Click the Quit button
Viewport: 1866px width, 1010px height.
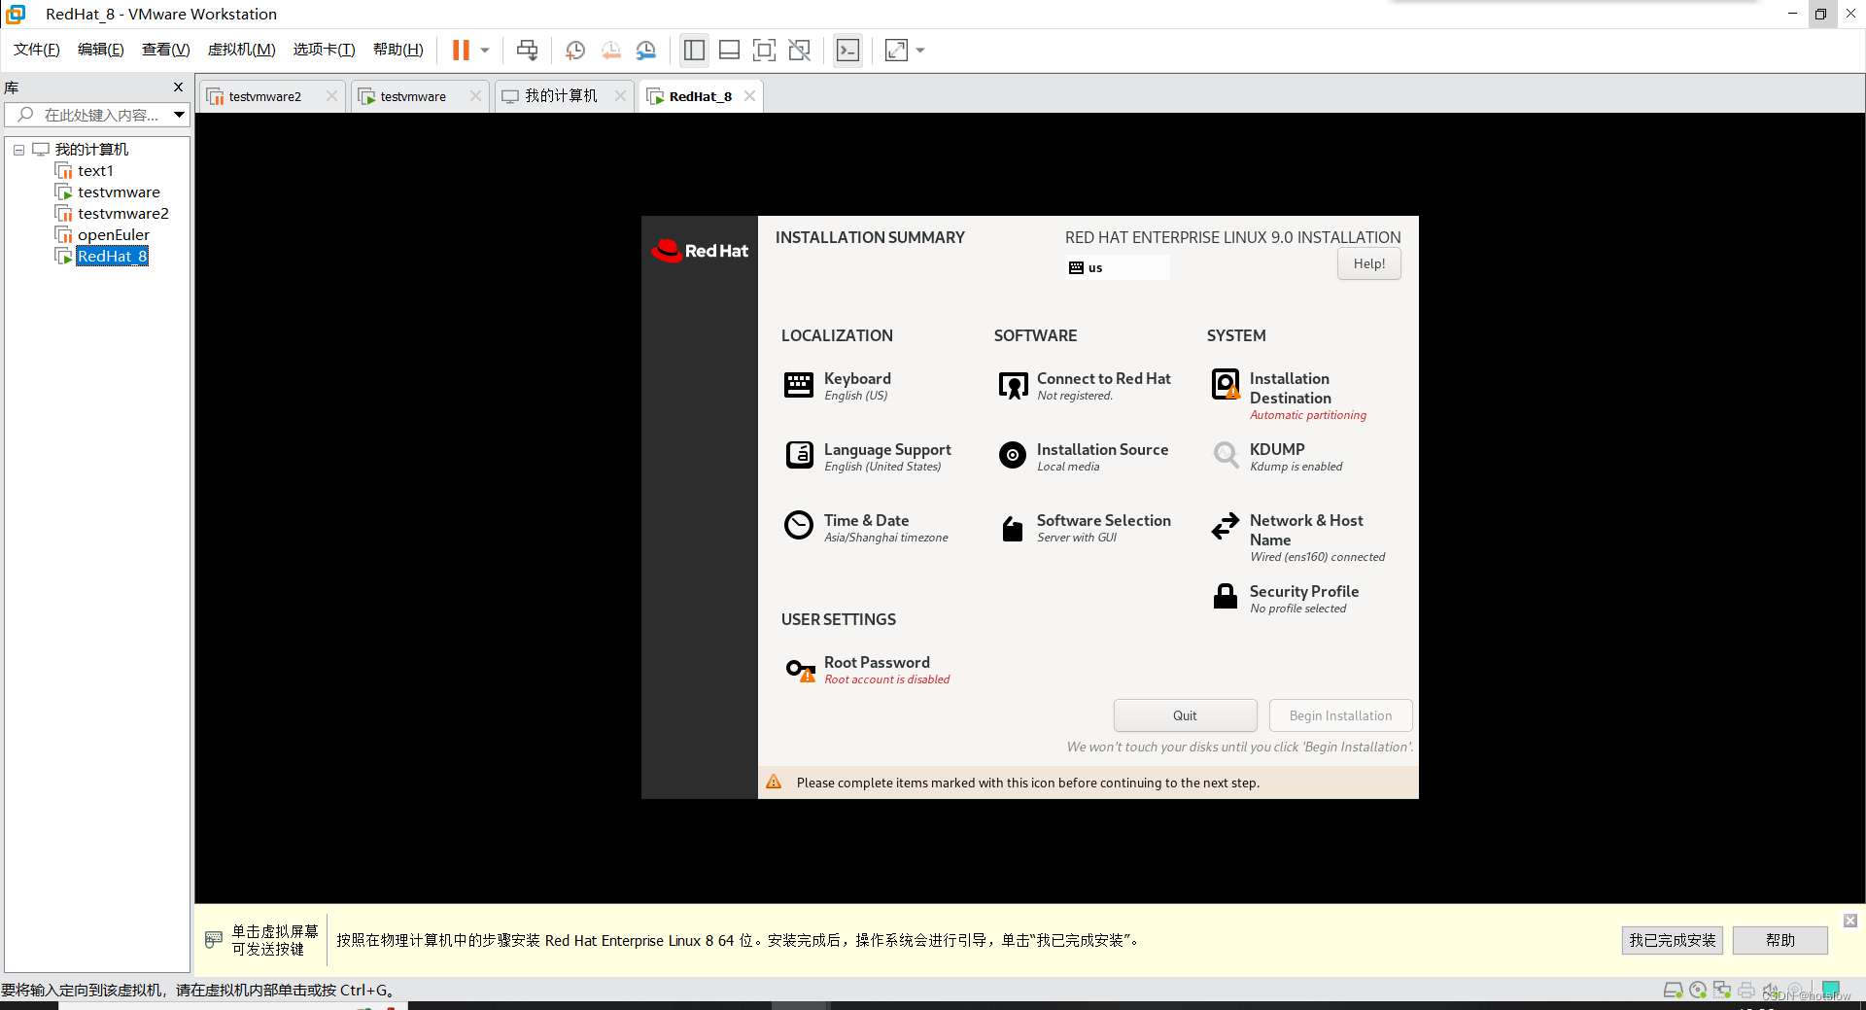1185,715
